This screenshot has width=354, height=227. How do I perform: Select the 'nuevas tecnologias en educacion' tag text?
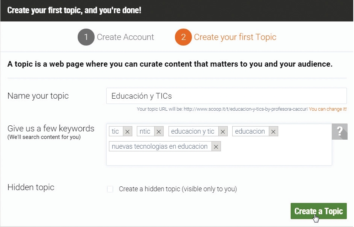tap(159, 146)
